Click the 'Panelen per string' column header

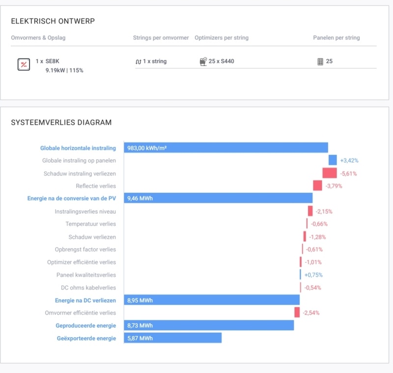pos(337,38)
